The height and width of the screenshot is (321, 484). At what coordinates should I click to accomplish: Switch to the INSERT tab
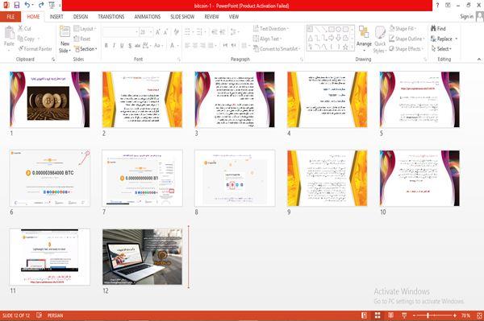coord(56,17)
